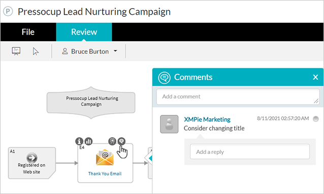Open the bar chart analytics icon on E4
Viewport: 324px width, 194px height.
coord(89,141)
